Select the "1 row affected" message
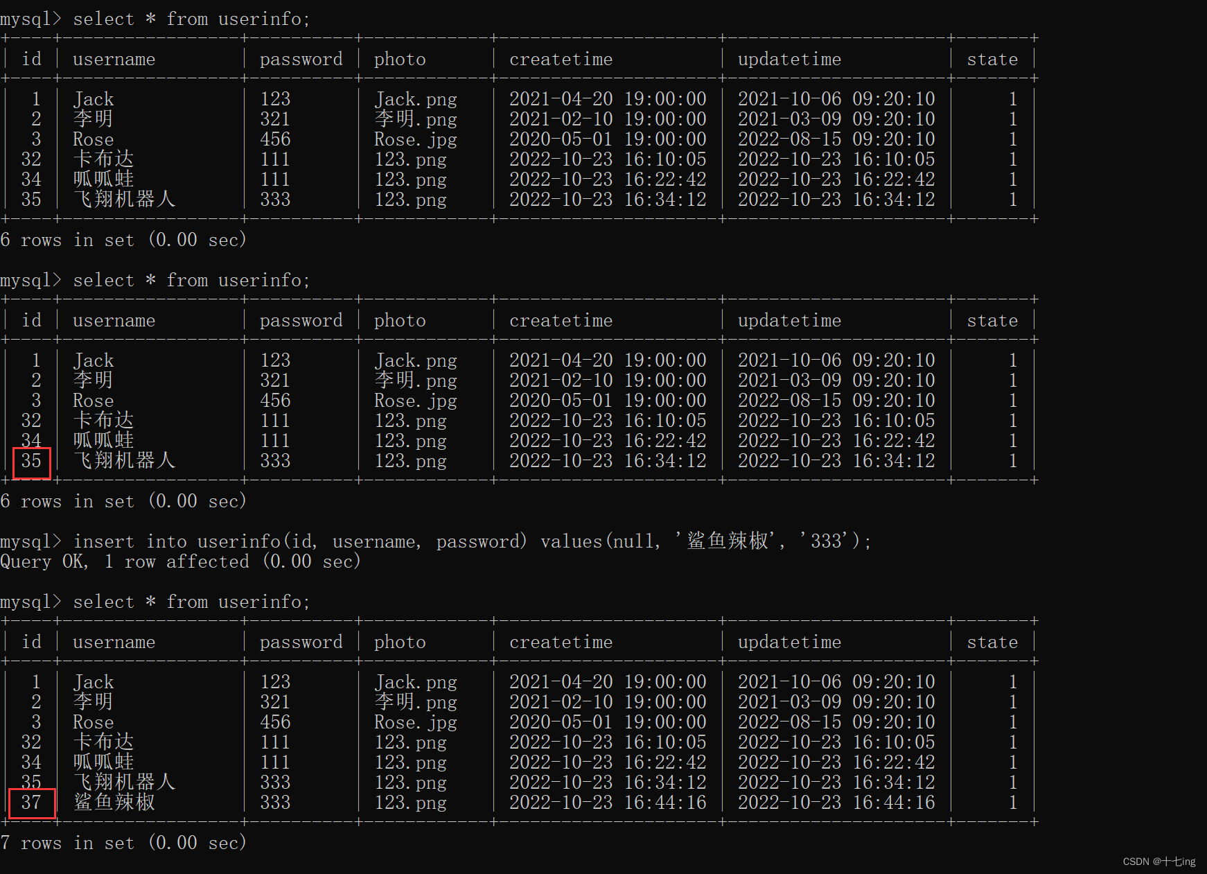This screenshot has width=1207, height=874. [x=177, y=561]
